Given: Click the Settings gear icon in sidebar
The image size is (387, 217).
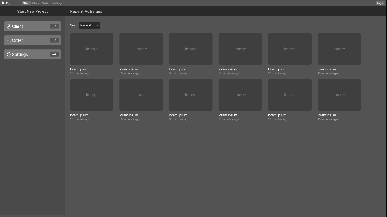Looking at the screenshot, I should (x=9, y=55).
